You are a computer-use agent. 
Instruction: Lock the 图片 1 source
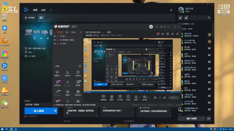pos(58,36)
